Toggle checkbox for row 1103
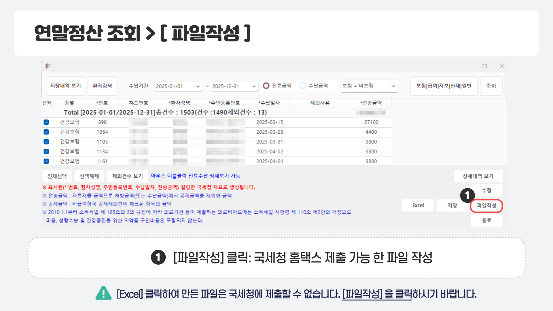This screenshot has width=553, height=311. click(46, 142)
